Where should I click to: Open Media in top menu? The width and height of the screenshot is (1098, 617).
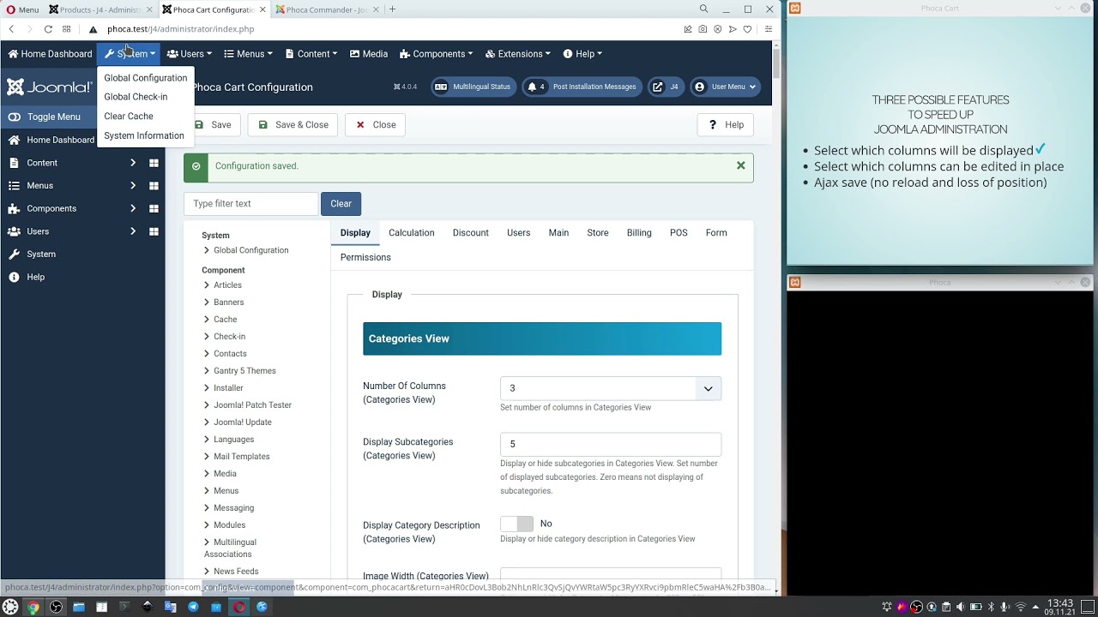[x=369, y=54]
